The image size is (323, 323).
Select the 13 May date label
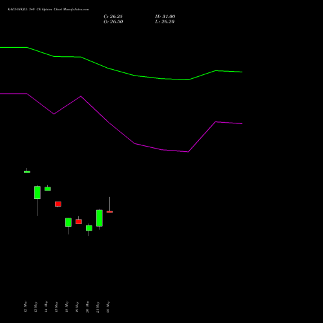36,307
